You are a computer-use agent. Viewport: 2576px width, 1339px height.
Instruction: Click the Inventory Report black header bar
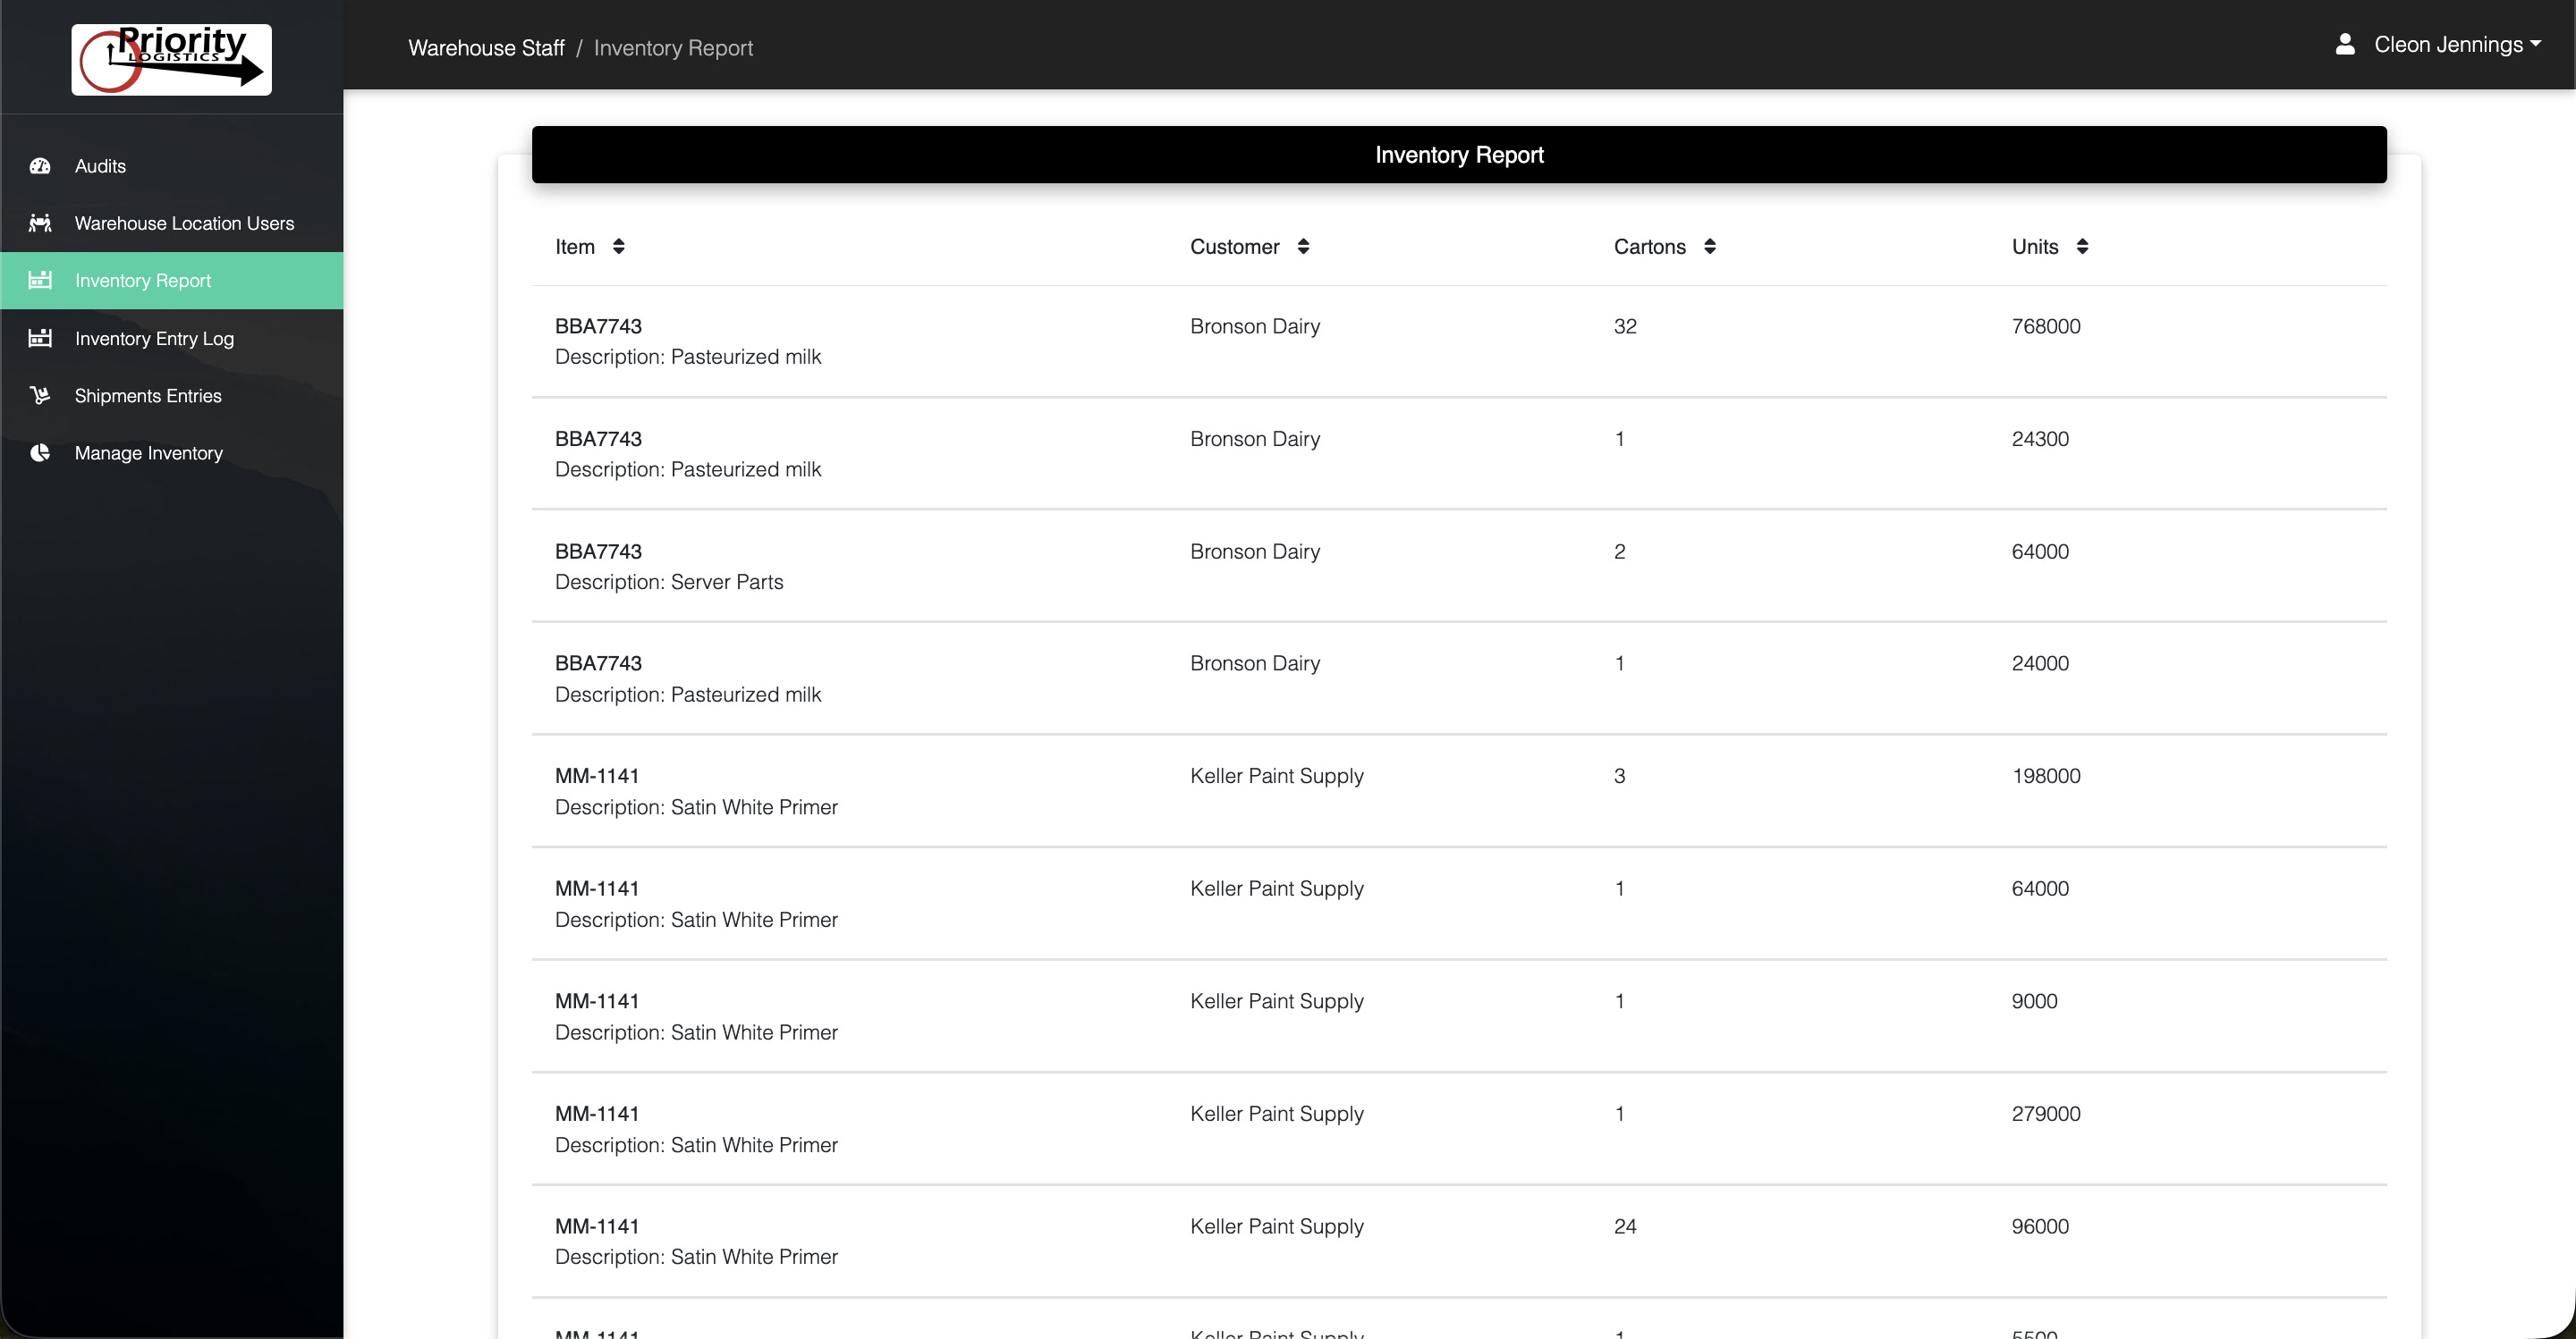click(1458, 155)
